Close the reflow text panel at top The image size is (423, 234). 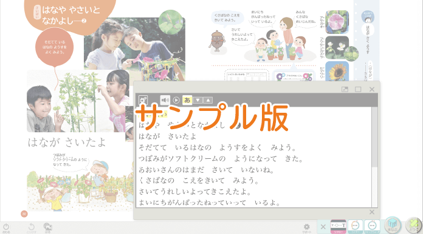tap(372, 89)
